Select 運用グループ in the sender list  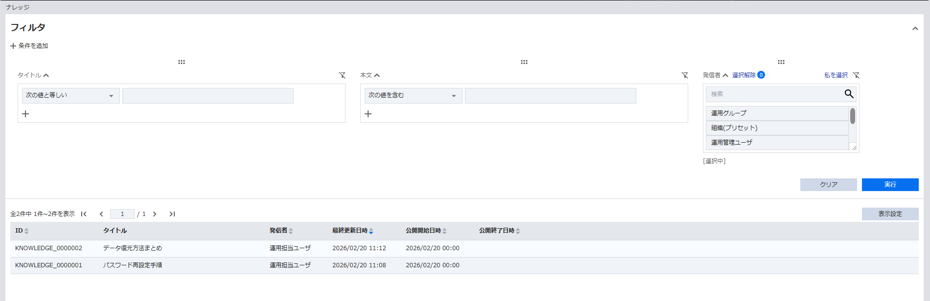pyautogui.click(x=776, y=113)
